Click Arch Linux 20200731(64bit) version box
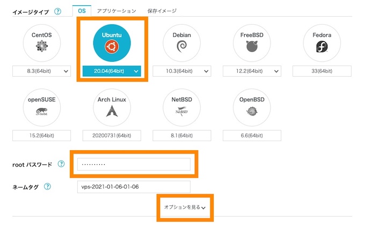Image resolution: width=365 pixels, height=235 pixels. [112, 136]
